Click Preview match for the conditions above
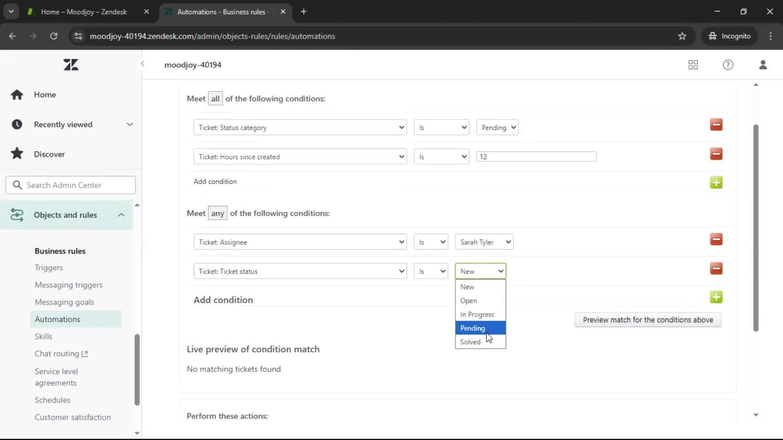 (648, 320)
